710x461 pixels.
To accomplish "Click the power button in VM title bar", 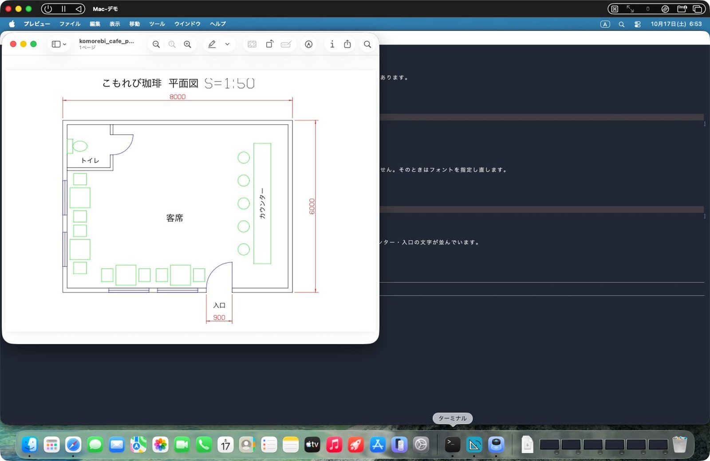I will pyautogui.click(x=48, y=9).
